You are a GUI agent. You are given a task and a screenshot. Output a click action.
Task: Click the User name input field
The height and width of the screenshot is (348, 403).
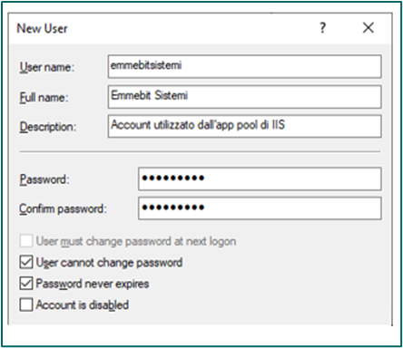244,66
